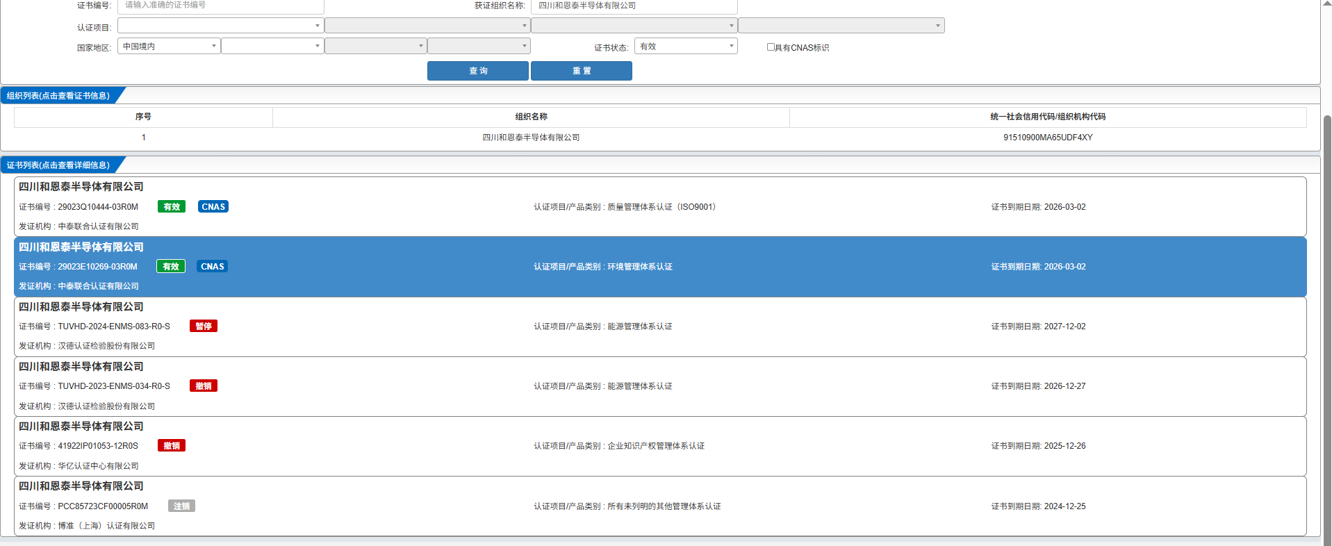Click the 查询 search button
The height and width of the screenshot is (546, 1332).
coord(478,71)
